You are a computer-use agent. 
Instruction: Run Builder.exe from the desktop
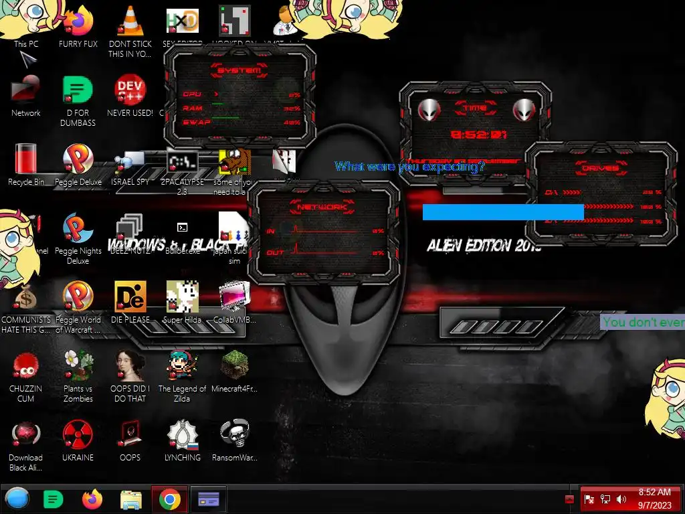coord(183,238)
